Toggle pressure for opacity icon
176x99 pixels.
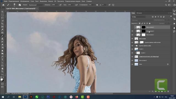pyautogui.click(x=61, y=5)
